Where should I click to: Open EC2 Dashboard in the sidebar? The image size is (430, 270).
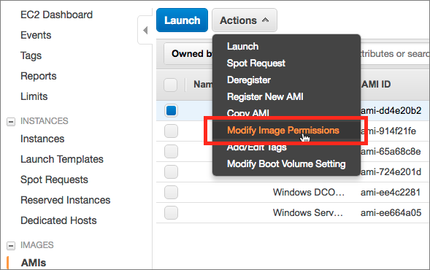(56, 15)
